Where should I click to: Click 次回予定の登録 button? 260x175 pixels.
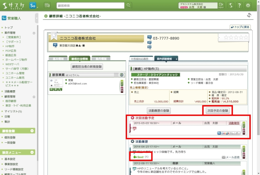tap(218, 111)
